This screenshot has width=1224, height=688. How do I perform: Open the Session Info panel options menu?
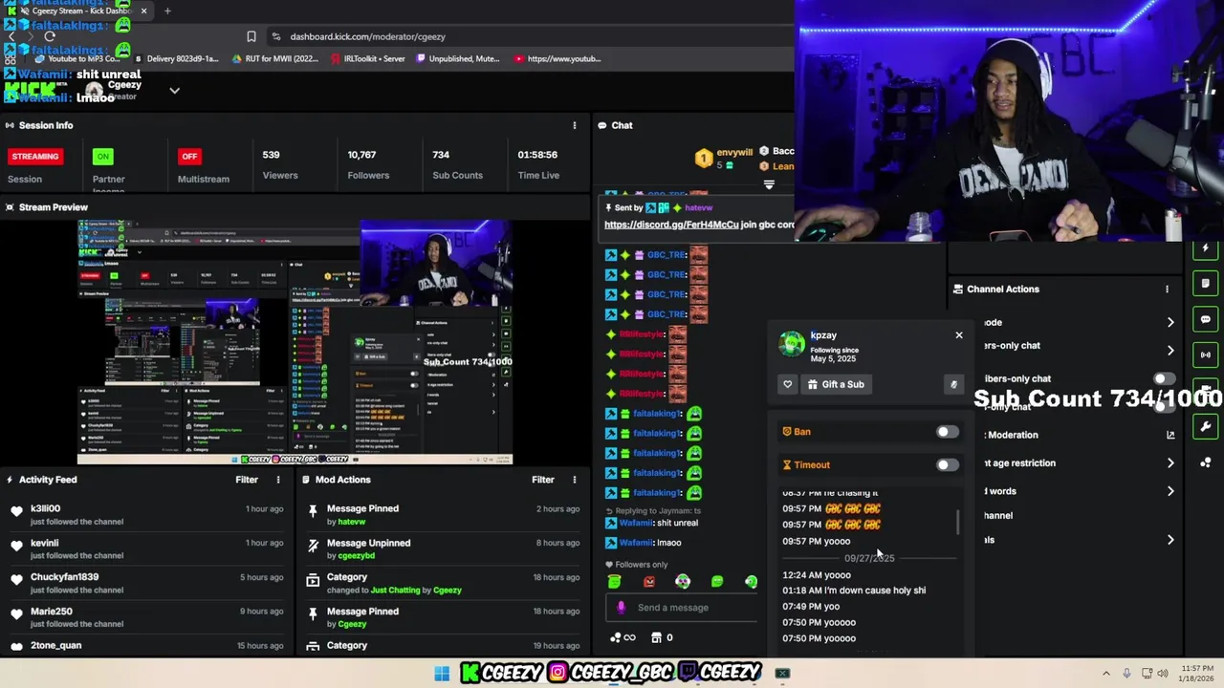click(x=575, y=125)
